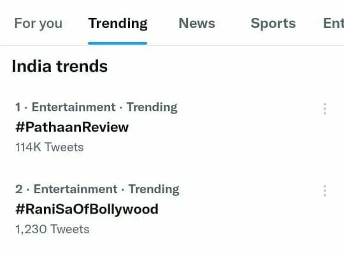The height and width of the screenshot is (253, 344).
Task: Switch to the For you tab
Action: coord(38,24)
